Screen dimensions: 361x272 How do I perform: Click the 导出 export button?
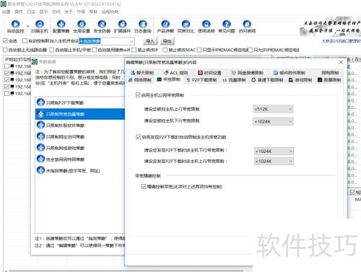(x=168, y=41)
